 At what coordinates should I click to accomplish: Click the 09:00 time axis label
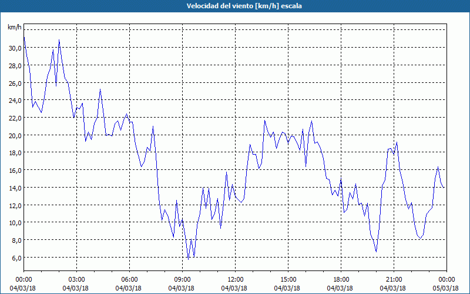182,280
